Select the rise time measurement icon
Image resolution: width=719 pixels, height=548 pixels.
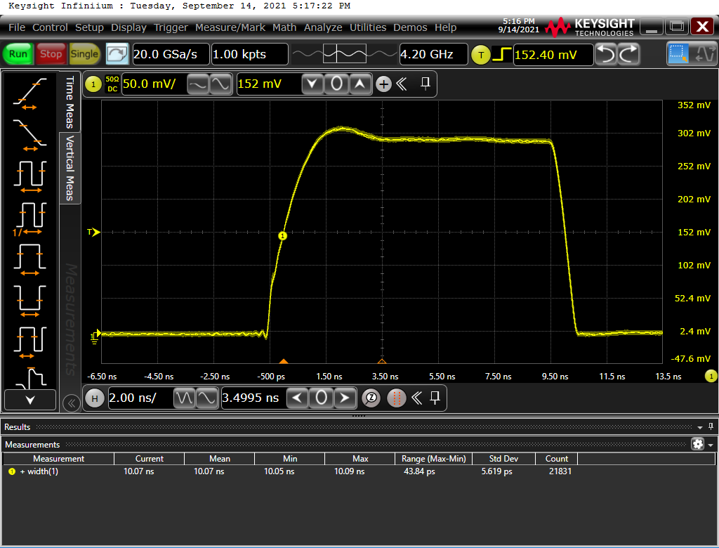pos(29,93)
